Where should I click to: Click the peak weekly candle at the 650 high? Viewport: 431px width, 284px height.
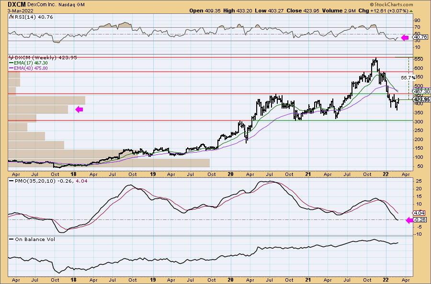click(x=375, y=61)
